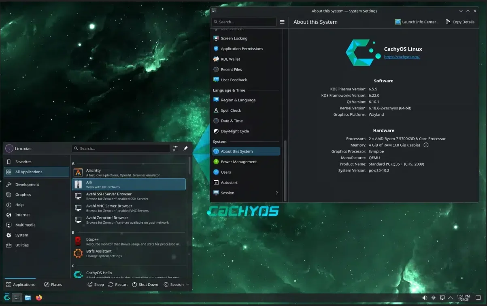Switch to the Places tab in the launcher
The height and width of the screenshot is (306, 487).
[53, 285]
